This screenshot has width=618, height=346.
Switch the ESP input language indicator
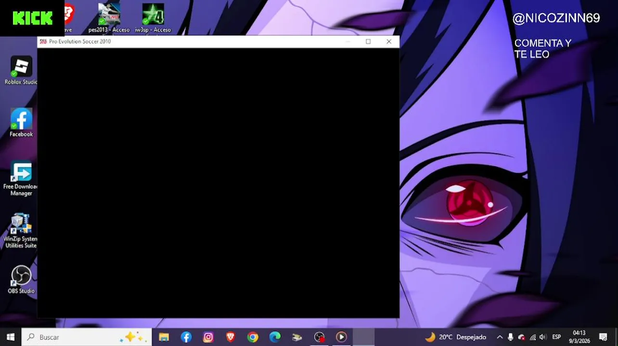click(557, 337)
